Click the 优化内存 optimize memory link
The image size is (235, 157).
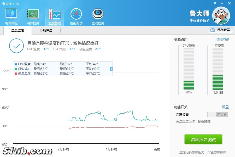[x=222, y=39]
